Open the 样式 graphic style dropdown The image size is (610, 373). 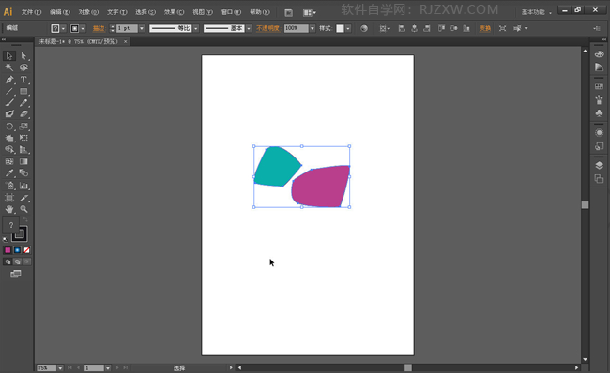tap(348, 28)
